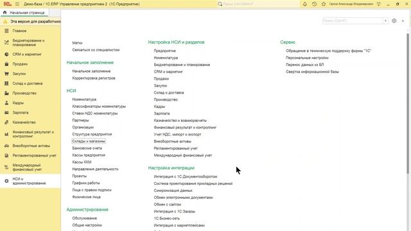Open the history clock icon
The width and height of the screenshot is (411, 231).
click(x=314, y=4)
